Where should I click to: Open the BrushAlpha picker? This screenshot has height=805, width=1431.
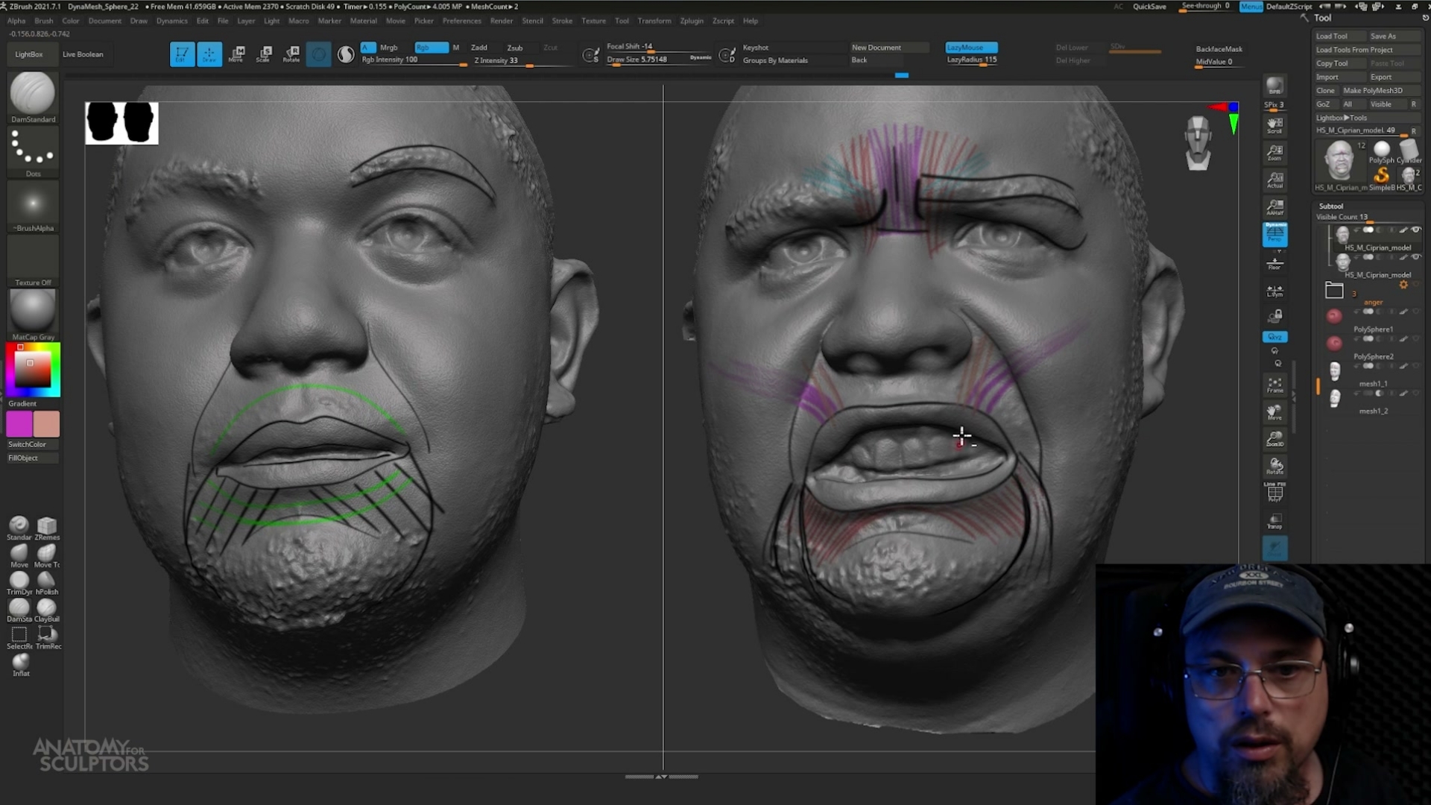pos(33,206)
